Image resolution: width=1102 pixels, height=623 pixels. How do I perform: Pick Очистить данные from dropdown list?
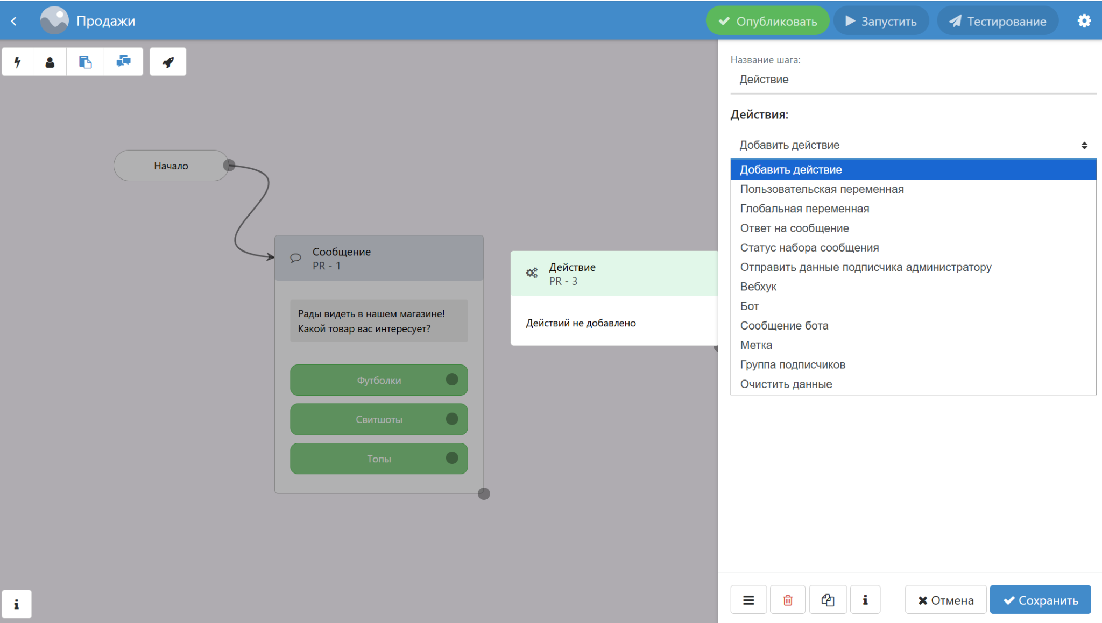786,384
